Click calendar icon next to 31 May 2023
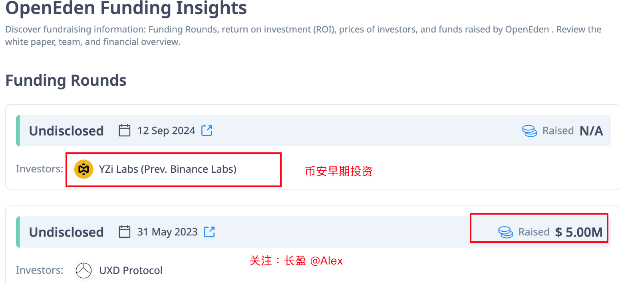 click(x=125, y=232)
